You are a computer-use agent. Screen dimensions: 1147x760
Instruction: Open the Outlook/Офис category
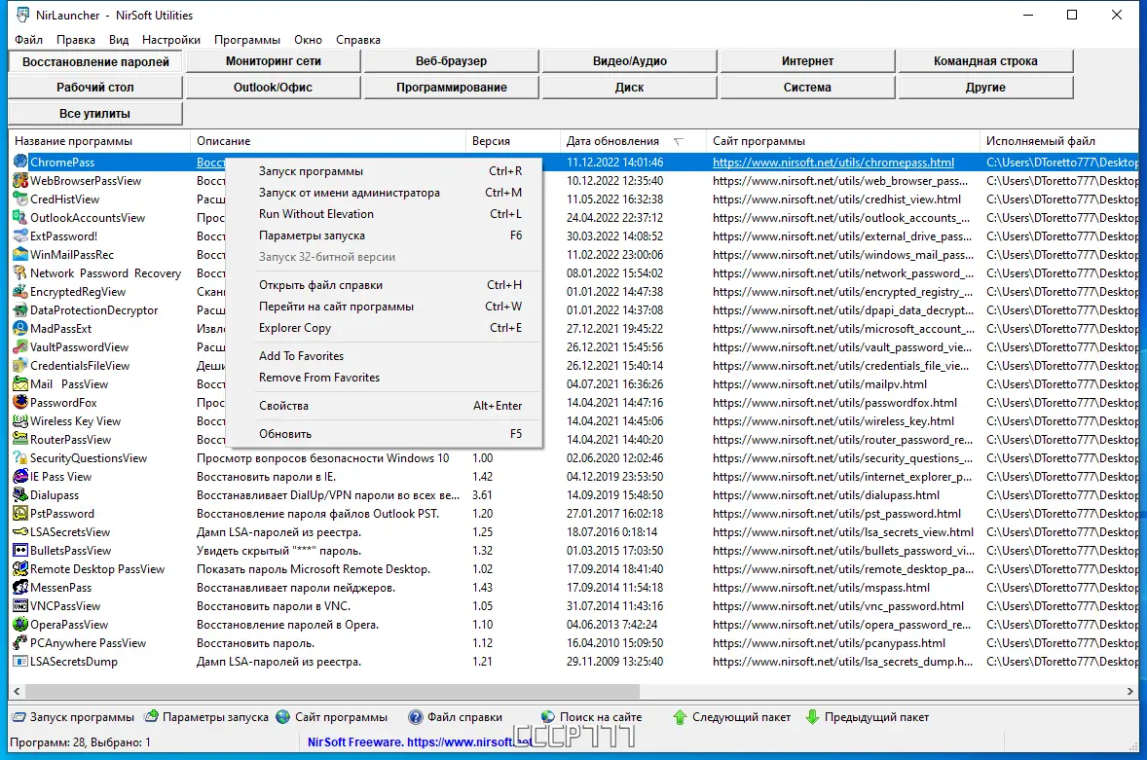click(273, 87)
